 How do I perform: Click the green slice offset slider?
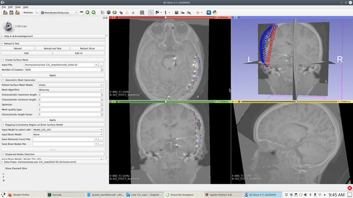point(166,101)
